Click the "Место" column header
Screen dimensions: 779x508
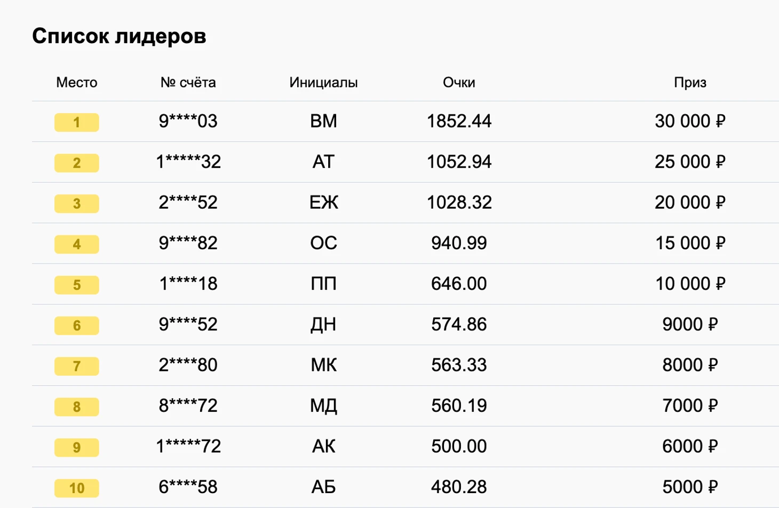(x=77, y=82)
